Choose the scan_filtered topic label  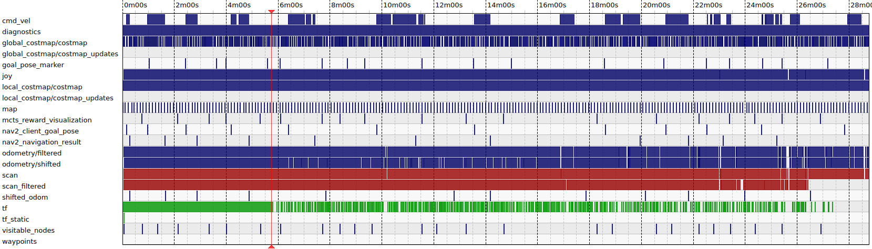tap(24, 186)
